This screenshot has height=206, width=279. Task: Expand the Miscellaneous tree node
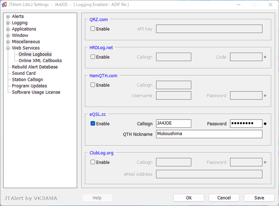click(8, 42)
